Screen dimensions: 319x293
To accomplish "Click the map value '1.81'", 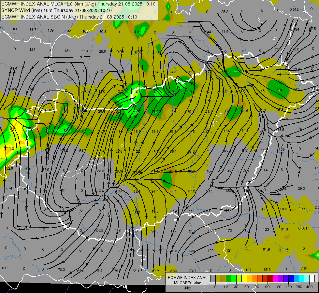I will click(138, 32).
